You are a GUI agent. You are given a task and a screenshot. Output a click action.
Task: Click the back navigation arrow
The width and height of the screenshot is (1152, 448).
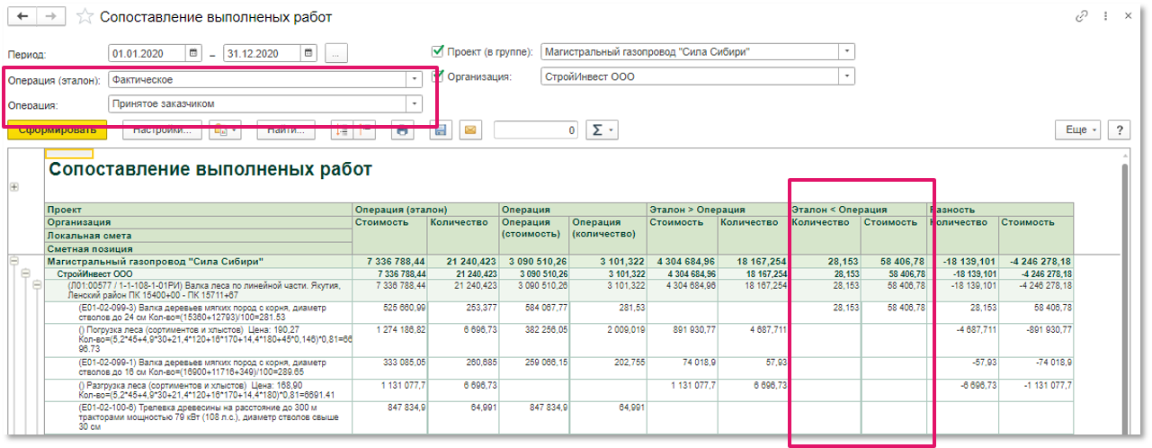pos(22,17)
